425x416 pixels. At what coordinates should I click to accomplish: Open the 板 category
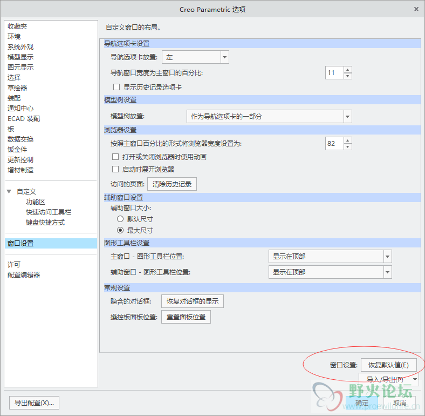[11, 129]
